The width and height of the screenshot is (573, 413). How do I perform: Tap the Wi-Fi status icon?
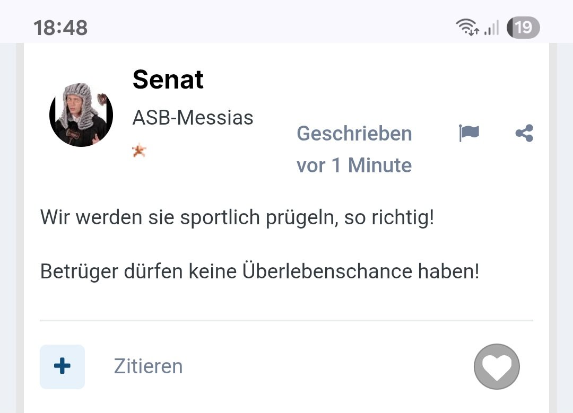[x=467, y=27]
